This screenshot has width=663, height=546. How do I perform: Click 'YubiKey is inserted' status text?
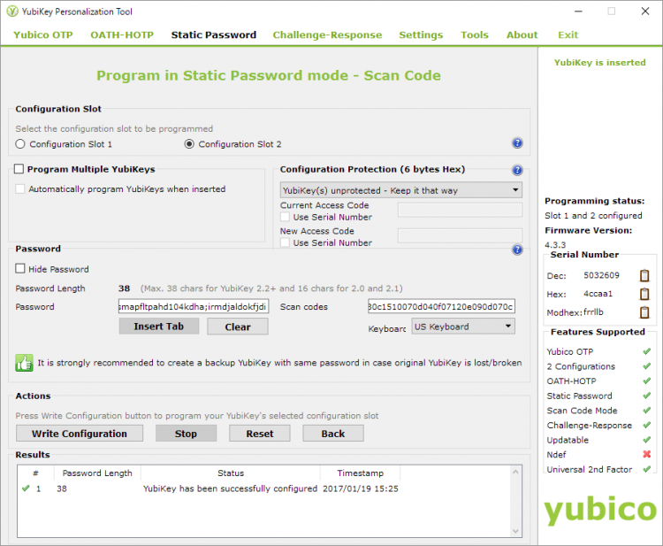click(600, 63)
